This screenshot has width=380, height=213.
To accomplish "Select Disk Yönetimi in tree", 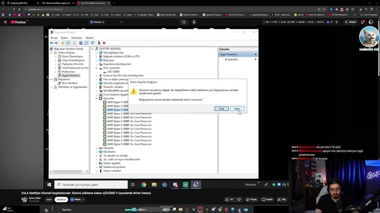I will 70,83.
